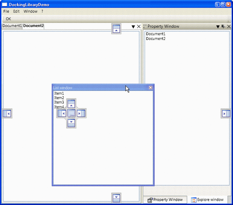This screenshot has height=205, width=233.
Task: Select Item2 in the List window
Action: pyautogui.click(x=59, y=98)
